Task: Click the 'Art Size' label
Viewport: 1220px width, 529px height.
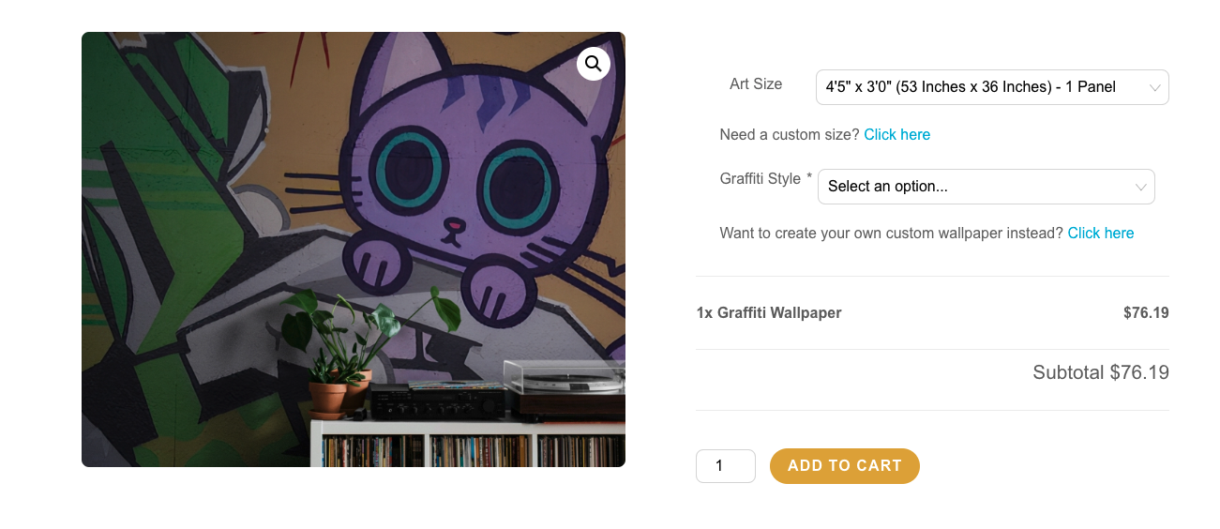Action: click(x=756, y=83)
